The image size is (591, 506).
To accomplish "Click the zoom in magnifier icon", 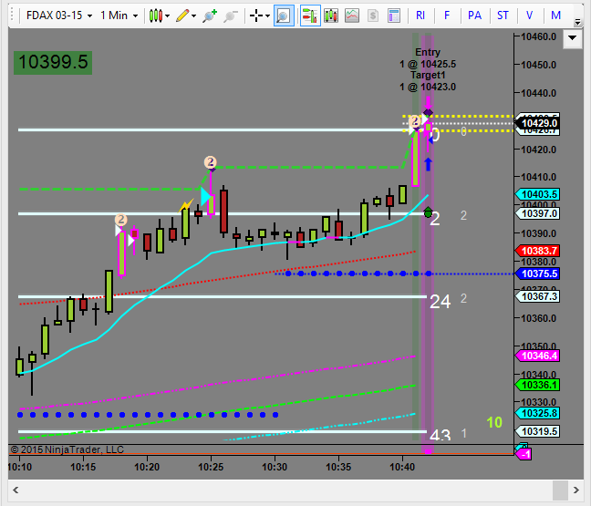I will [x=210, y=15].
